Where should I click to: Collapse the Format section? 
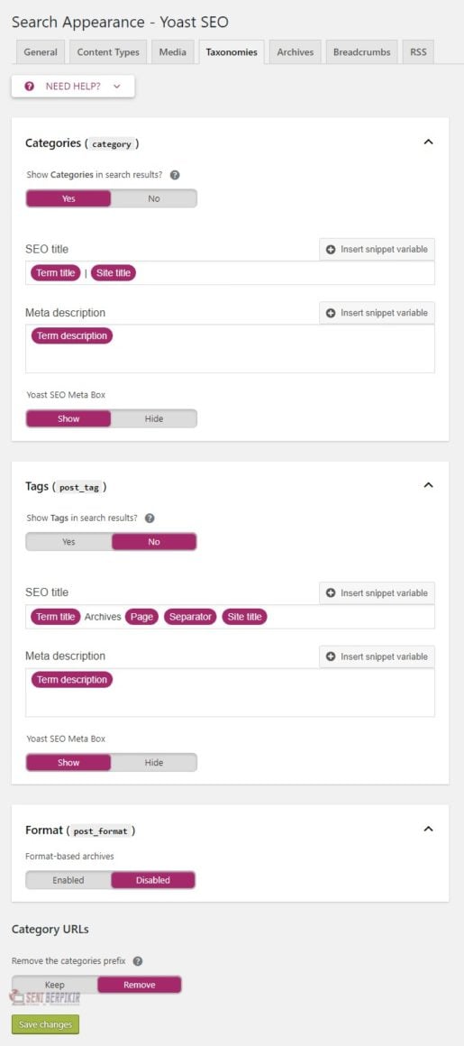pos(429,830)
